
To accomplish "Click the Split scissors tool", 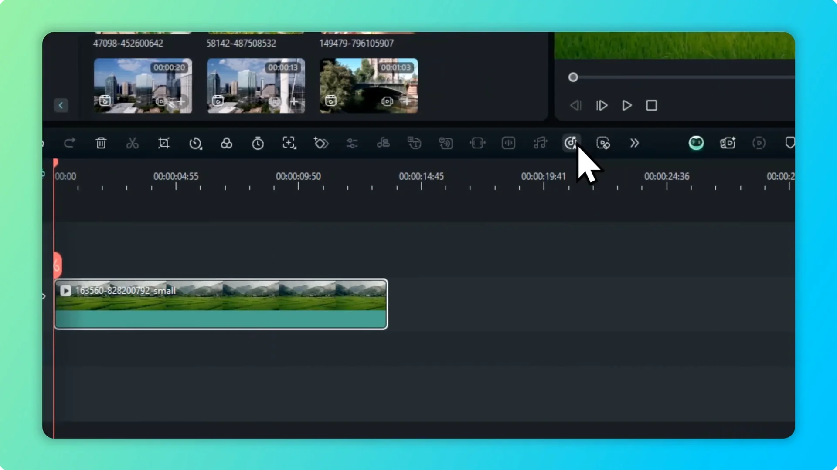I will [132, 143].
